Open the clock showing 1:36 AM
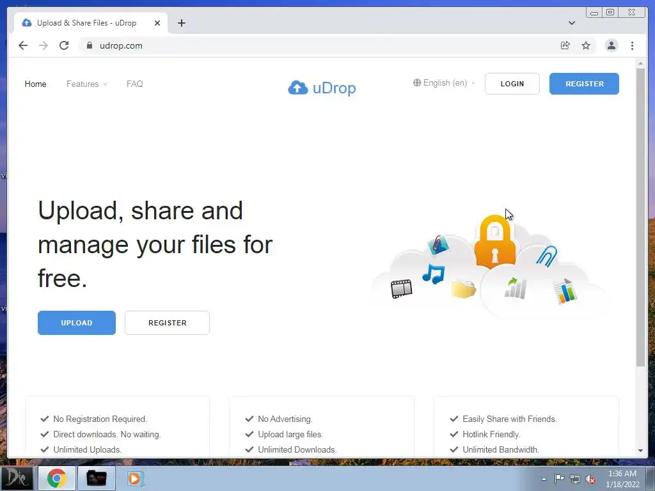This screenshot has width=655, height=491. tap(622, 479)
